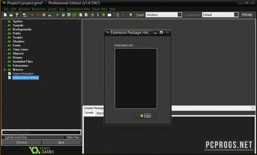The image size is (257, 155).
Task: Create a background with the landscape icon
Action: pyautogui.click(x=69, y=15)
